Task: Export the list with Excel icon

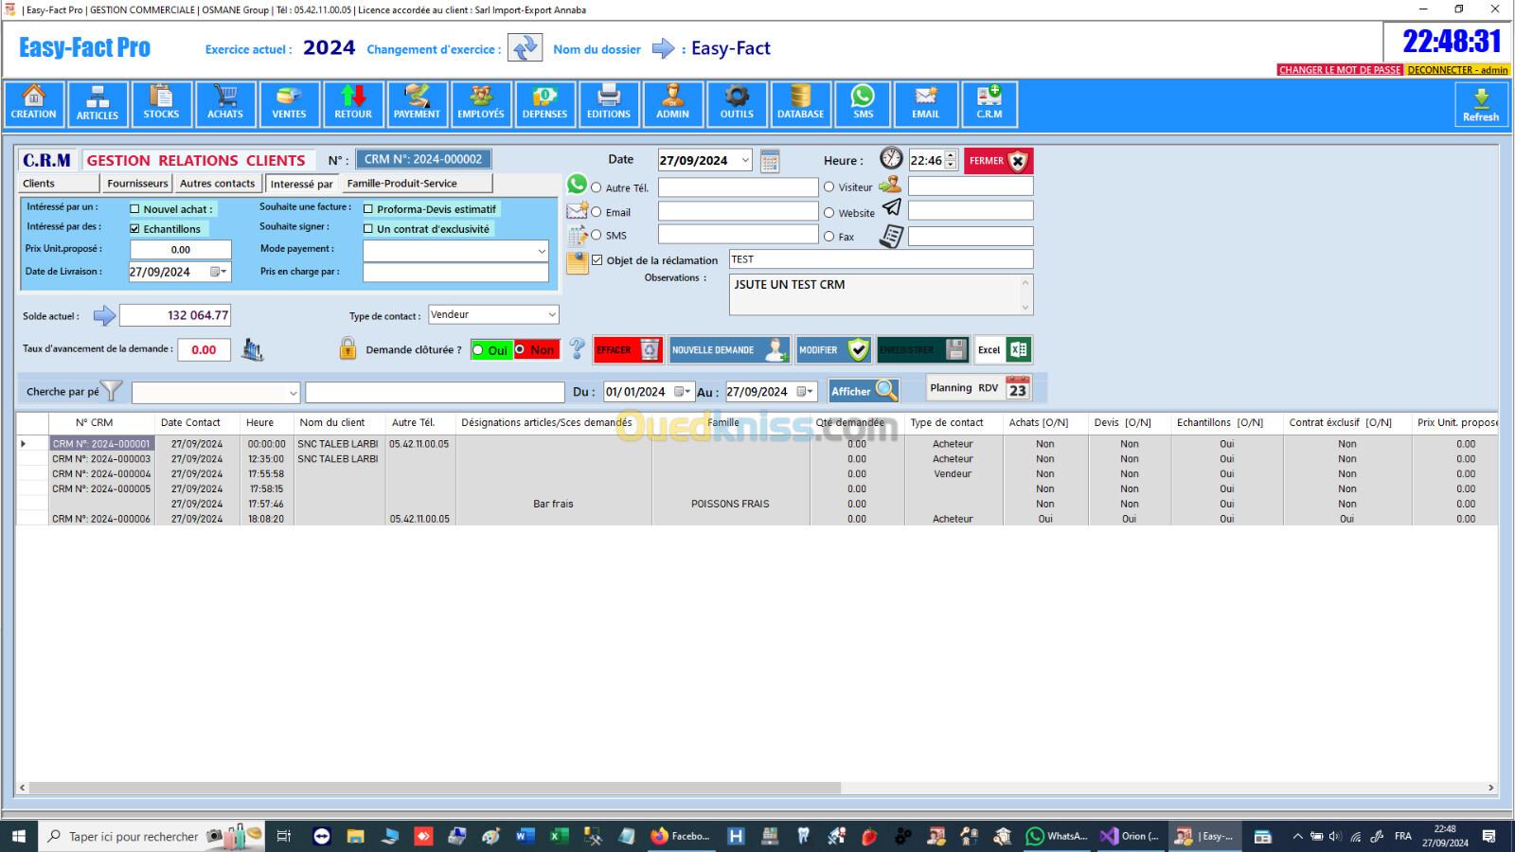Action: click(1018, 350)
